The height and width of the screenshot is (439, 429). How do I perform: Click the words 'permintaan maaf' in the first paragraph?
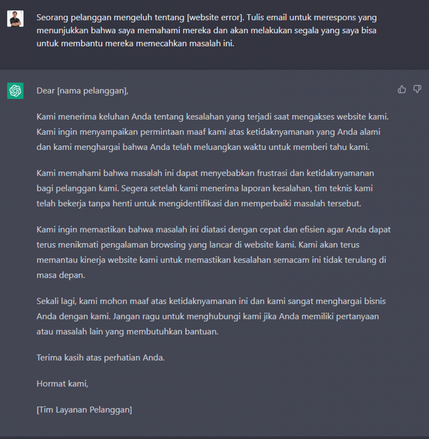pyautogui.click(x=173, y=132)
